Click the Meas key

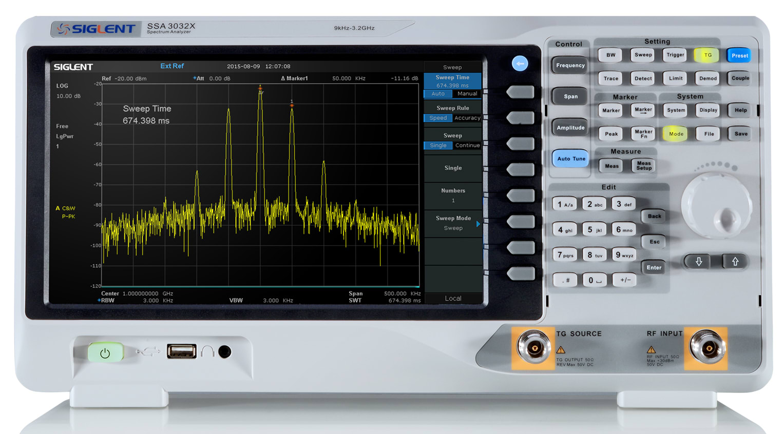coord(612,166)
